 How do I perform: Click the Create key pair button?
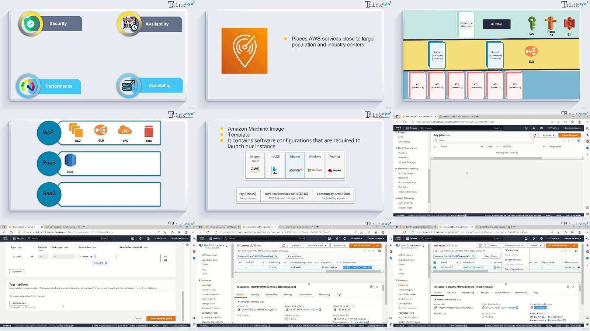click(570, 135)
